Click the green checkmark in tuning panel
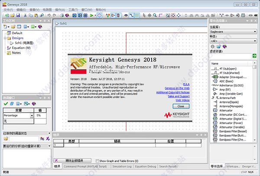Viewport: 260px width, 176px height. 6,104
